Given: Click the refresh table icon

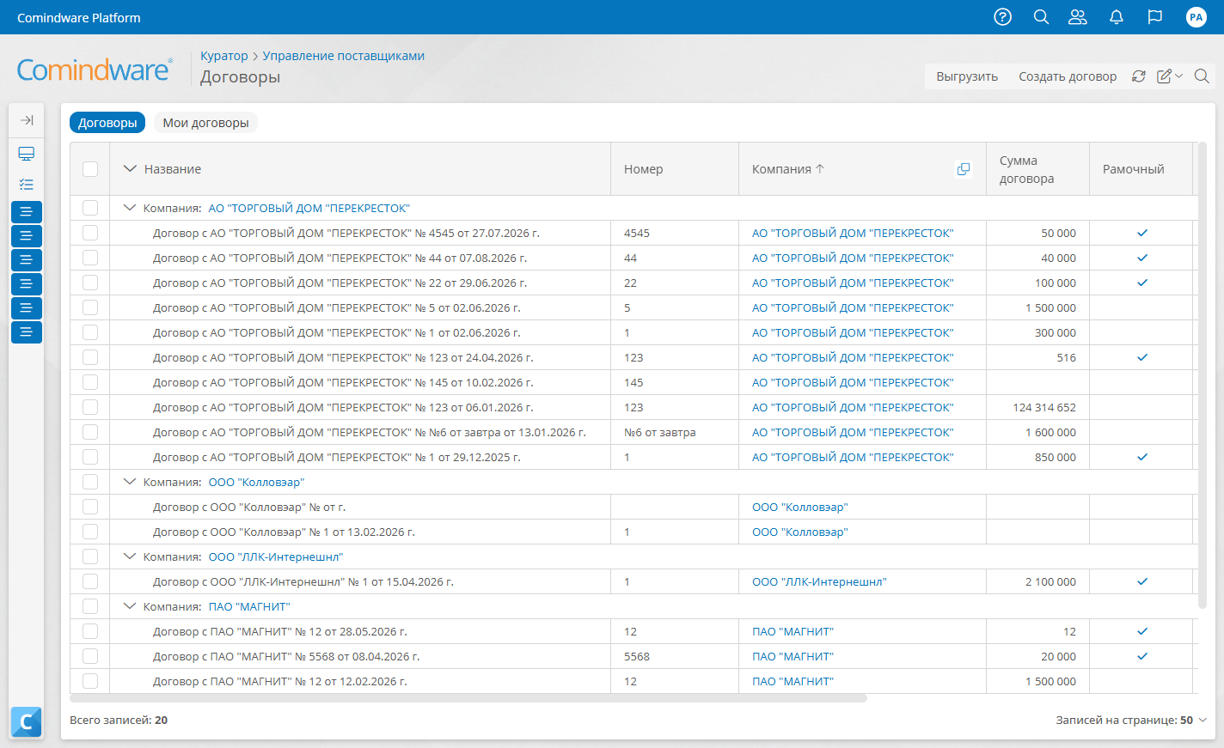Looking at the screenshot, I should click(1139, 76).
